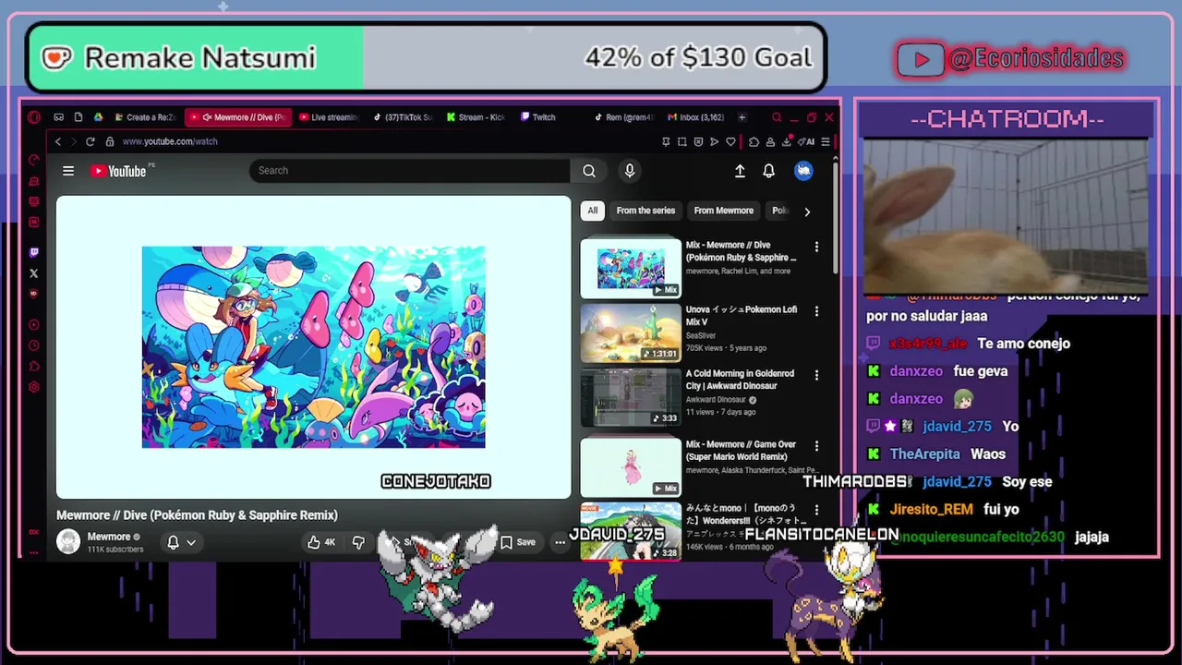Open the YouTube account avatar
Image resolution: width=1182 pixels, height=665 pixels.
[803, 171]
